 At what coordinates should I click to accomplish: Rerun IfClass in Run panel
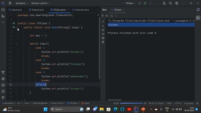(x=102, y=16)
